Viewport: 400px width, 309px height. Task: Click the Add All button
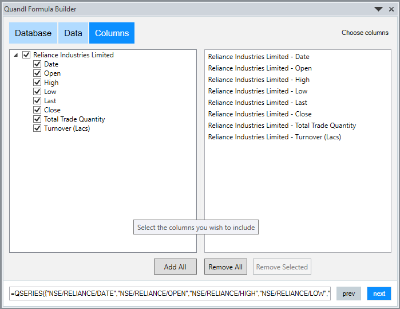point(175,267)
